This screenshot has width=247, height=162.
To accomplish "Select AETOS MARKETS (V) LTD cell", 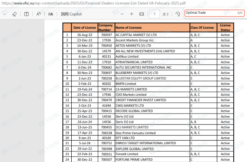I will [152, 46].
